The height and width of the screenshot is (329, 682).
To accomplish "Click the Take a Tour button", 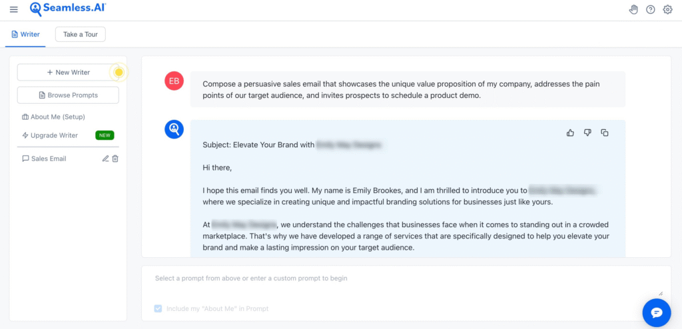I will (x=81, y=35).
